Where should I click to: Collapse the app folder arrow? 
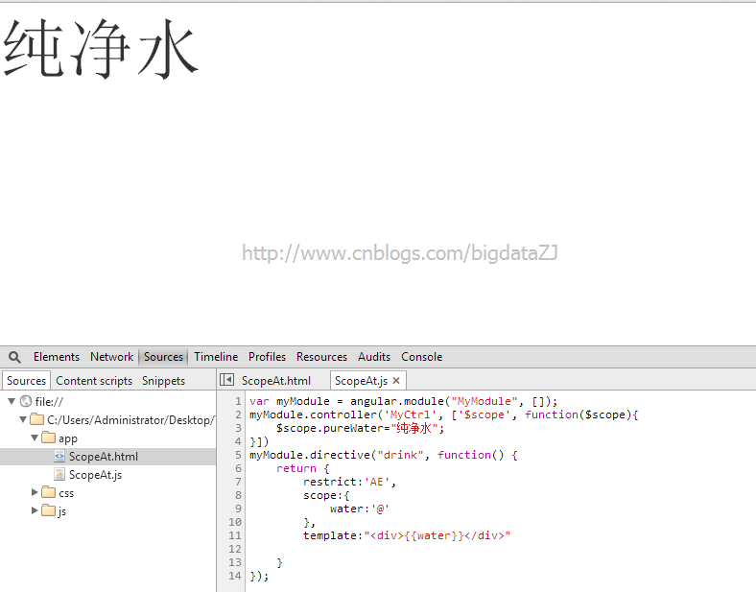[x=35, y=438]
